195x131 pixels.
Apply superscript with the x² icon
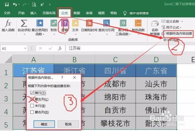pos(42,5)
